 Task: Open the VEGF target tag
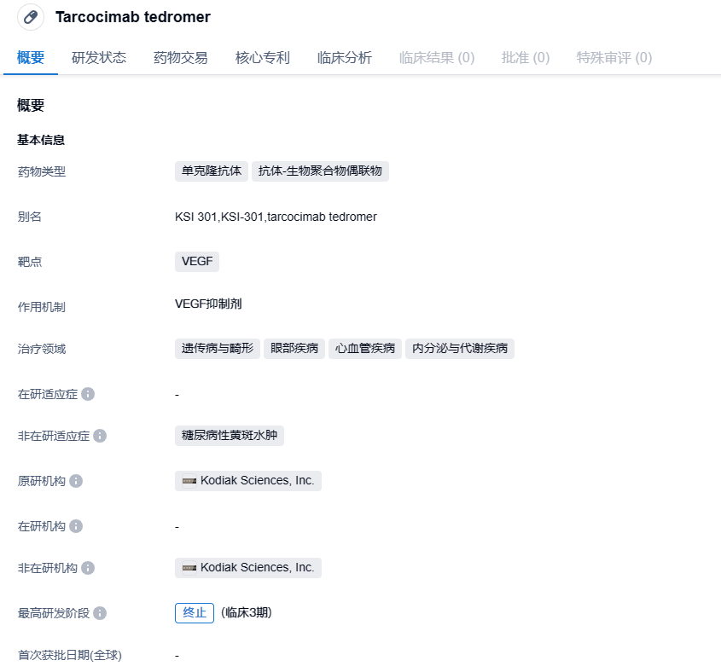click(197, 262)
